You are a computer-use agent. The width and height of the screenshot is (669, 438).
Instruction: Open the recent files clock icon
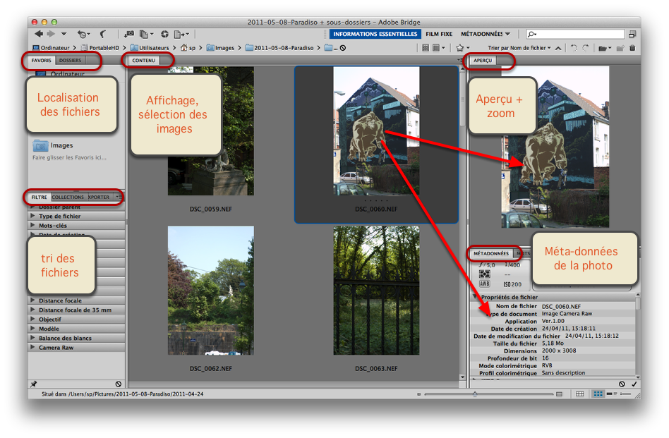click(x=83, y=34)
